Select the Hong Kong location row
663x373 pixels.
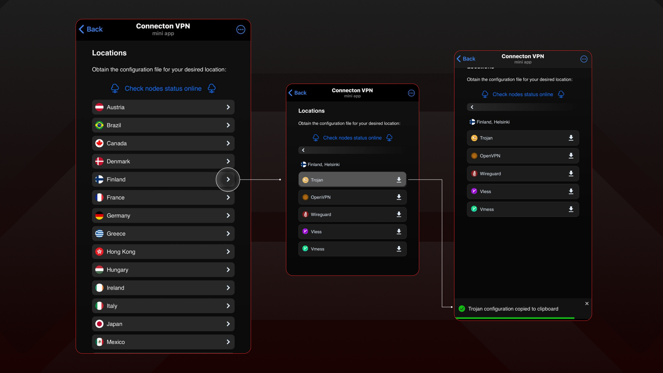tap(163, 252)
